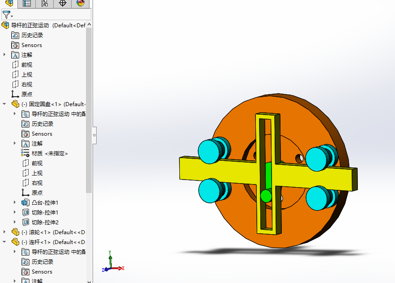Click the top-level 历史记录 folder icon

[15, 35]
